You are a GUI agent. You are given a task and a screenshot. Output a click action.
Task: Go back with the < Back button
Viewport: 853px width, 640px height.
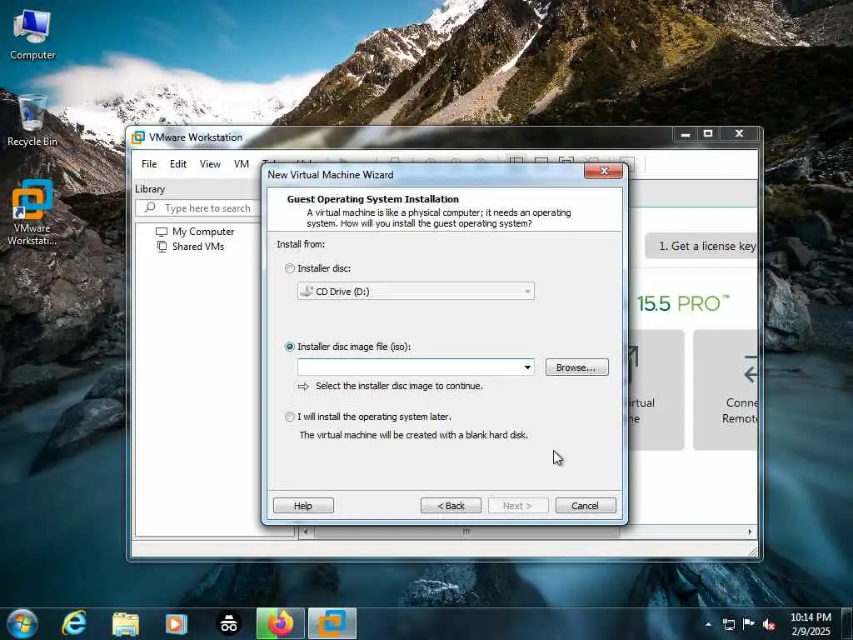point(451,506)
